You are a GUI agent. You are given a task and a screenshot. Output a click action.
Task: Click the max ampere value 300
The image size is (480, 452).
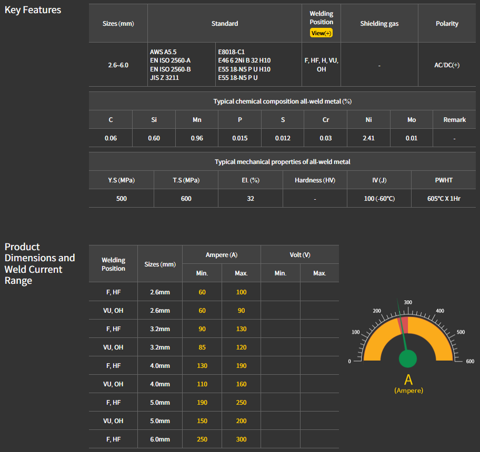point(241,439)
